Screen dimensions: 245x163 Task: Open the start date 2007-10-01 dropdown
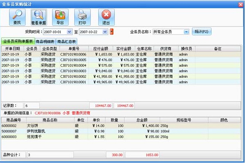pos(69,32)
